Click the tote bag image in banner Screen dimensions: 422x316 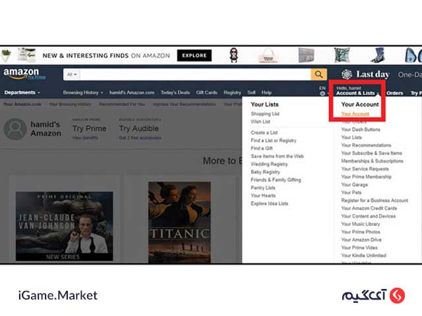point(268,55)
